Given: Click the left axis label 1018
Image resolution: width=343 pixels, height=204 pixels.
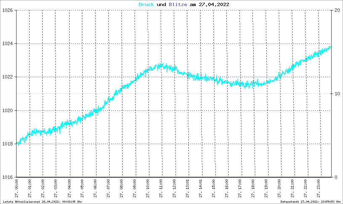Looking at the screenshot, I should point(7,144).
